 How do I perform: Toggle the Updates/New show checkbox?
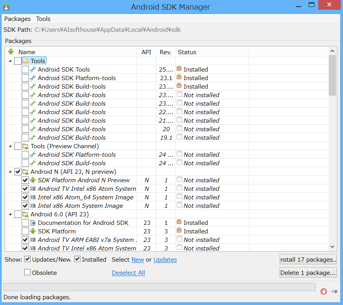pyautogui.click(x=27, y=259)
